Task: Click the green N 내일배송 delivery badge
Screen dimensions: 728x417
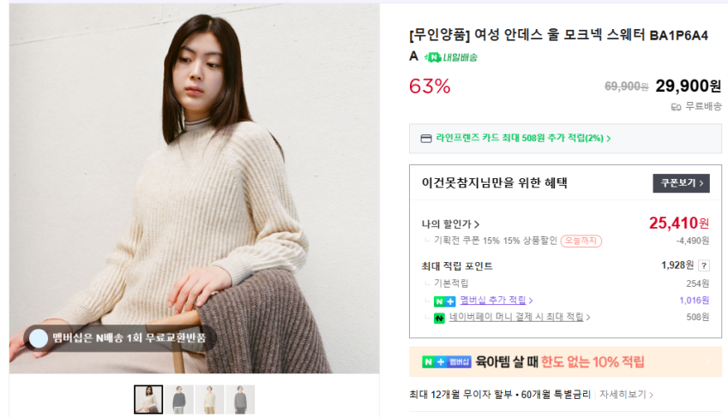Action: pyautogui.click(x=451, y=57)
